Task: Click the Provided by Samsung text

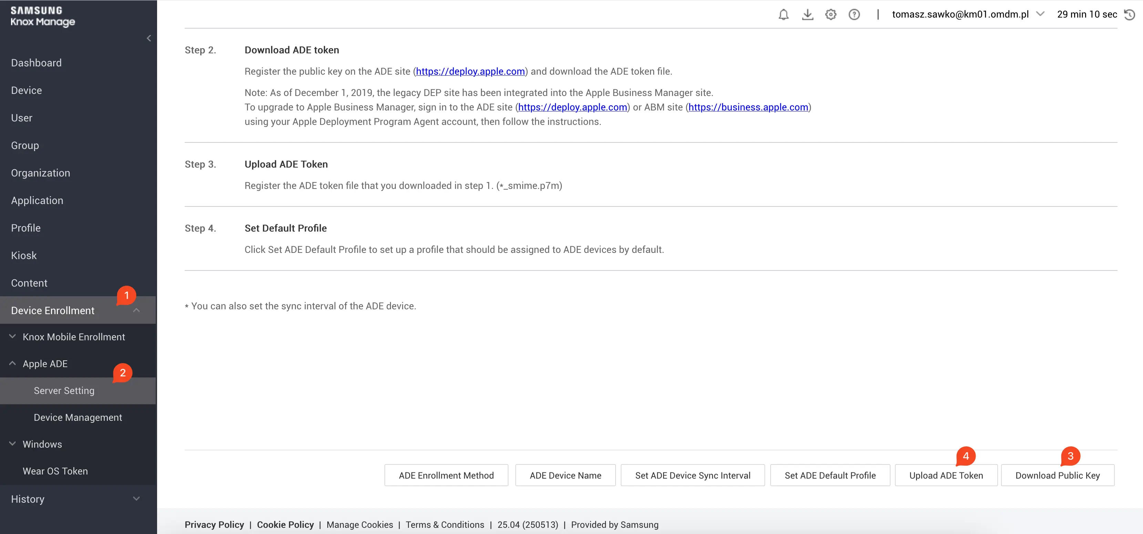Action: point(615,525)
